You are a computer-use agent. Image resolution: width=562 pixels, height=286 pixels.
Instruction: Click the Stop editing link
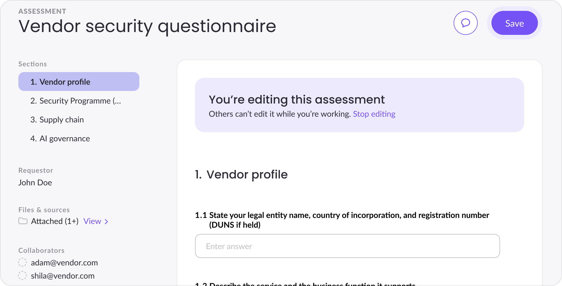(374, 114)
